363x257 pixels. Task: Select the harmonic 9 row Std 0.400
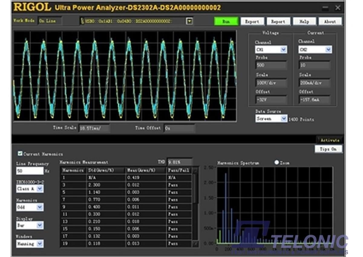(126, 207)
